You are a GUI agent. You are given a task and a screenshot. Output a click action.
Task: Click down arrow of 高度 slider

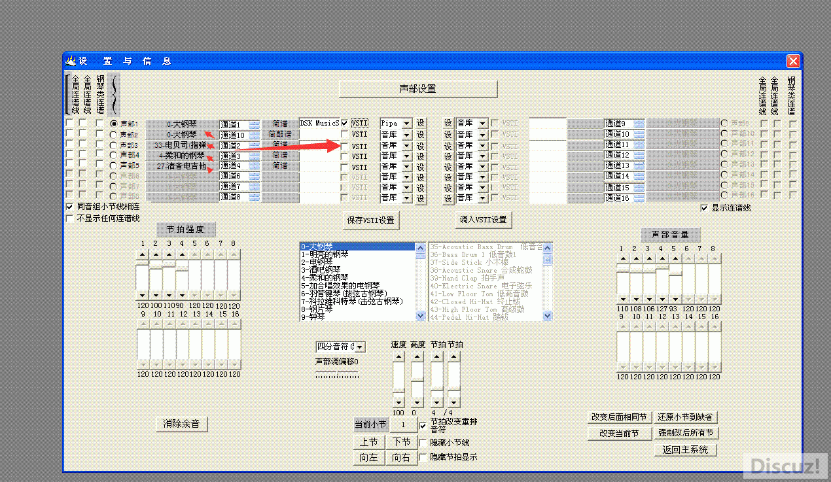point(417,402)
